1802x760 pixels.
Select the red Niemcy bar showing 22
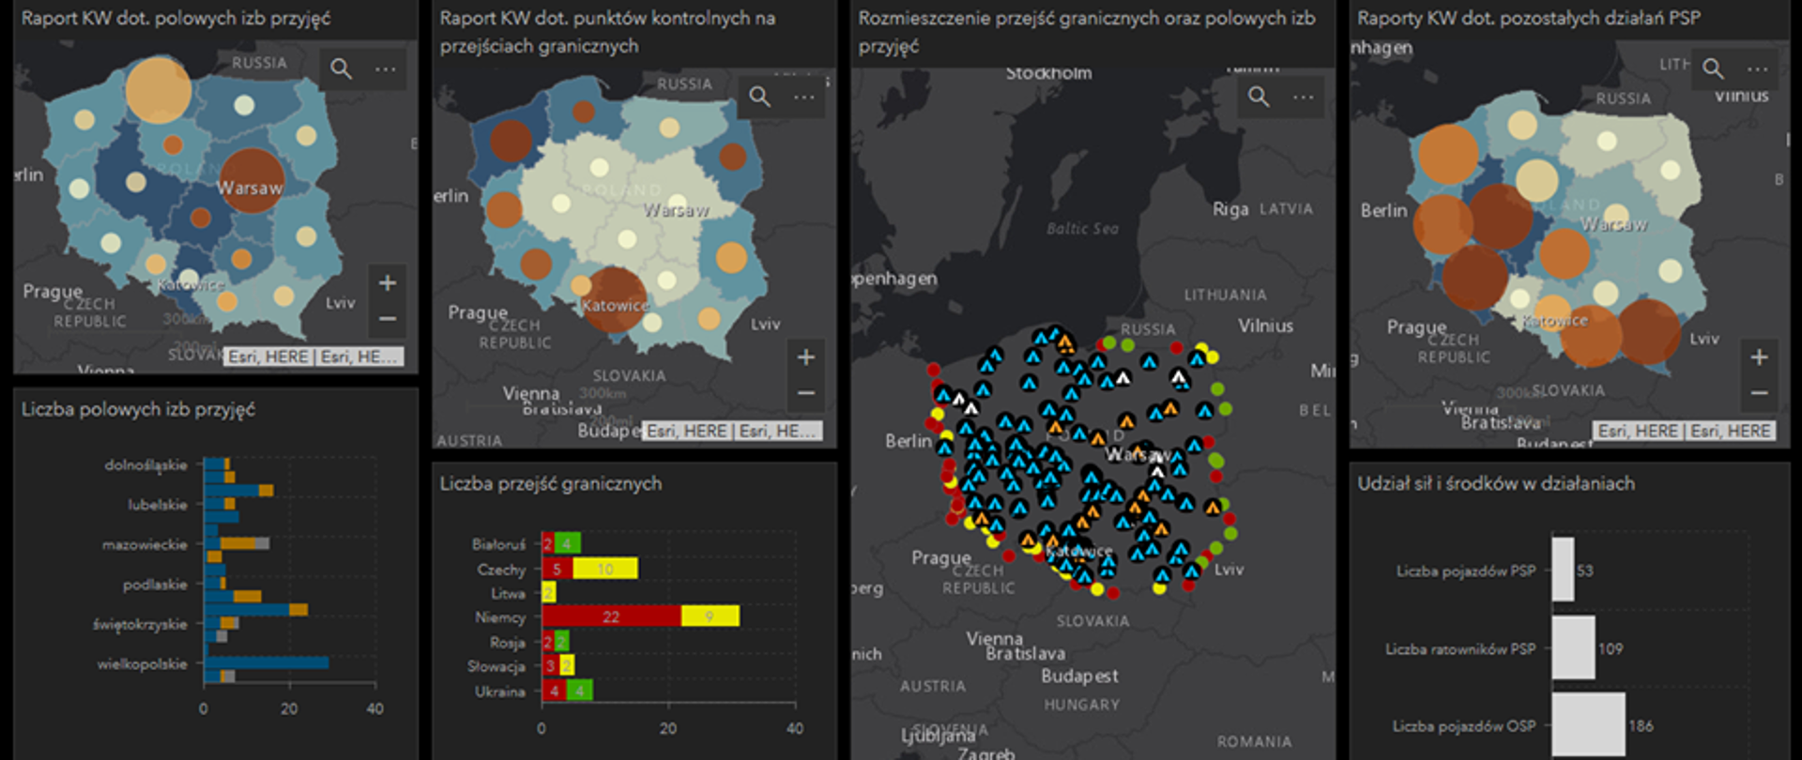pyautogui.click(x=611, y=616)
